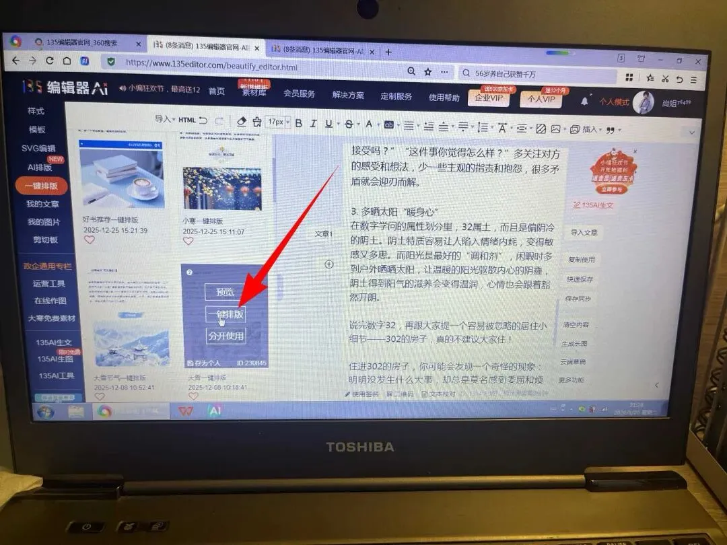Click the 一键排版 button on hovered template
The height and width of the screenshot is (545, 727).
point(226,314)
